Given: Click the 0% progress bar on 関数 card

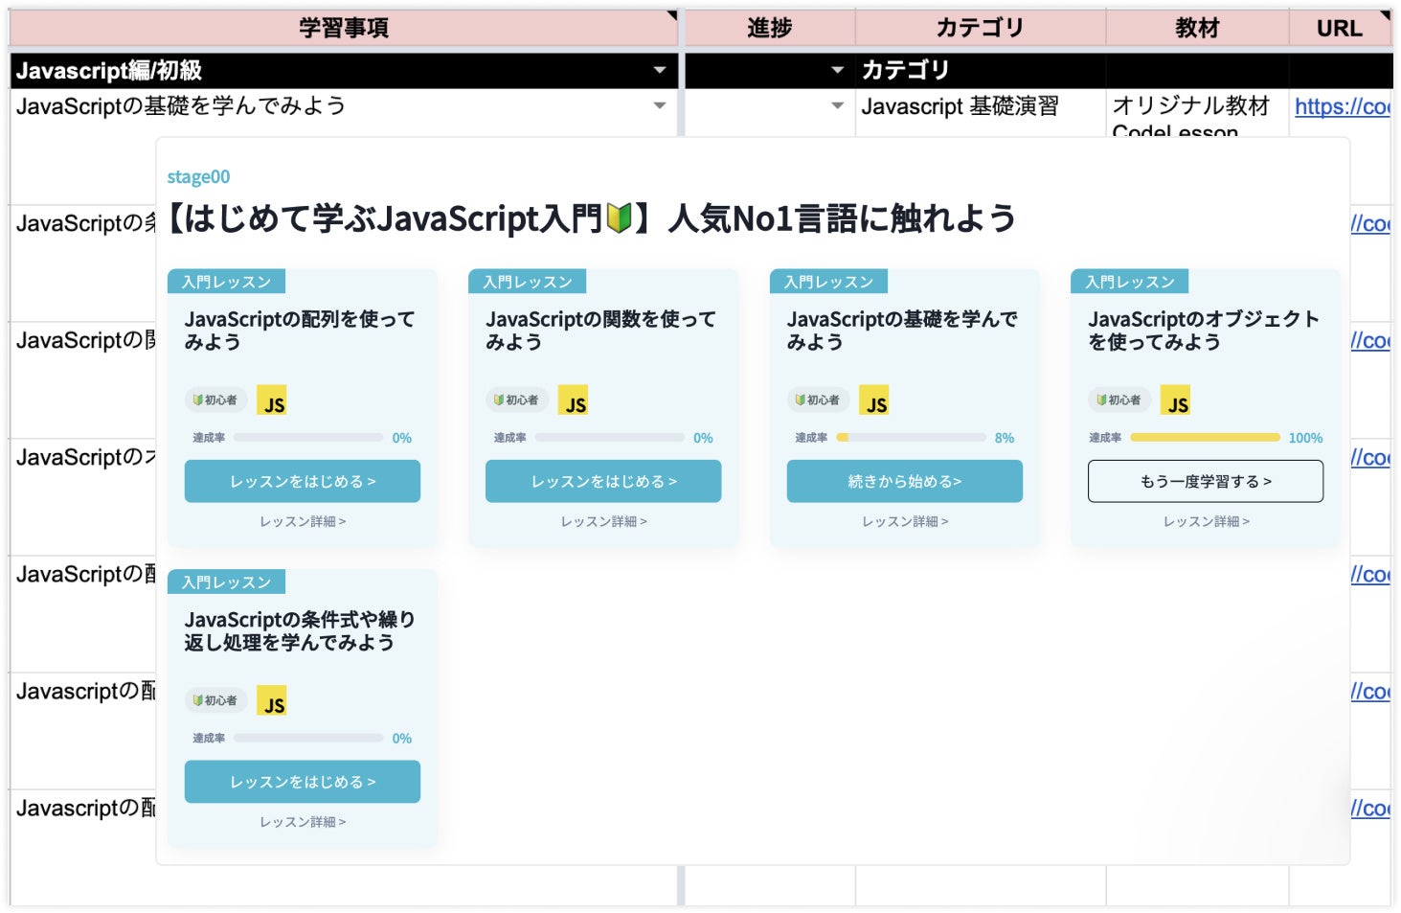Looking at the screenshot, I should (x=610, y=438).
